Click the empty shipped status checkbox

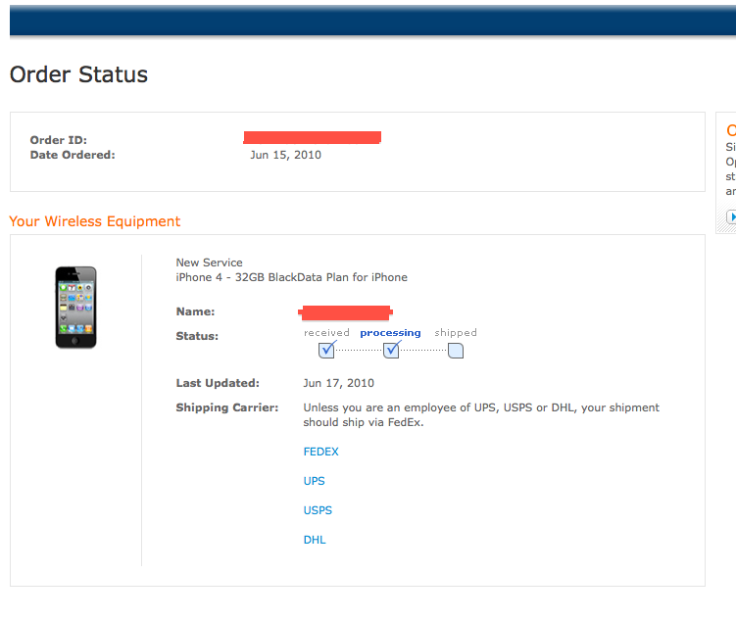(456, 351)
